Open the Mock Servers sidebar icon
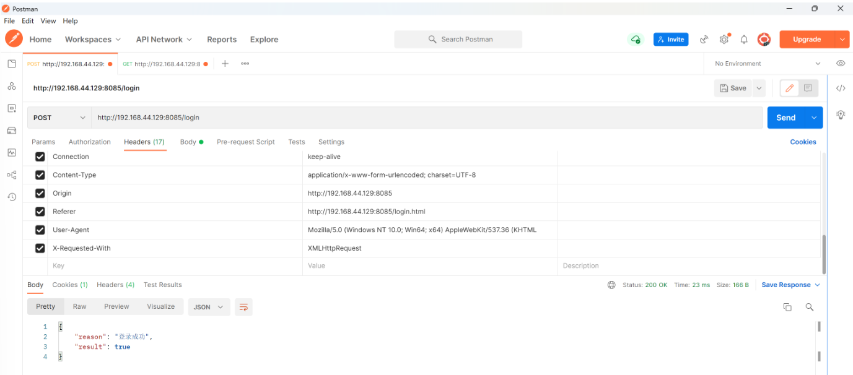Image resolution: width=853 pixels, height=375 pixels. pyautogui.click(x=11, y=131)
